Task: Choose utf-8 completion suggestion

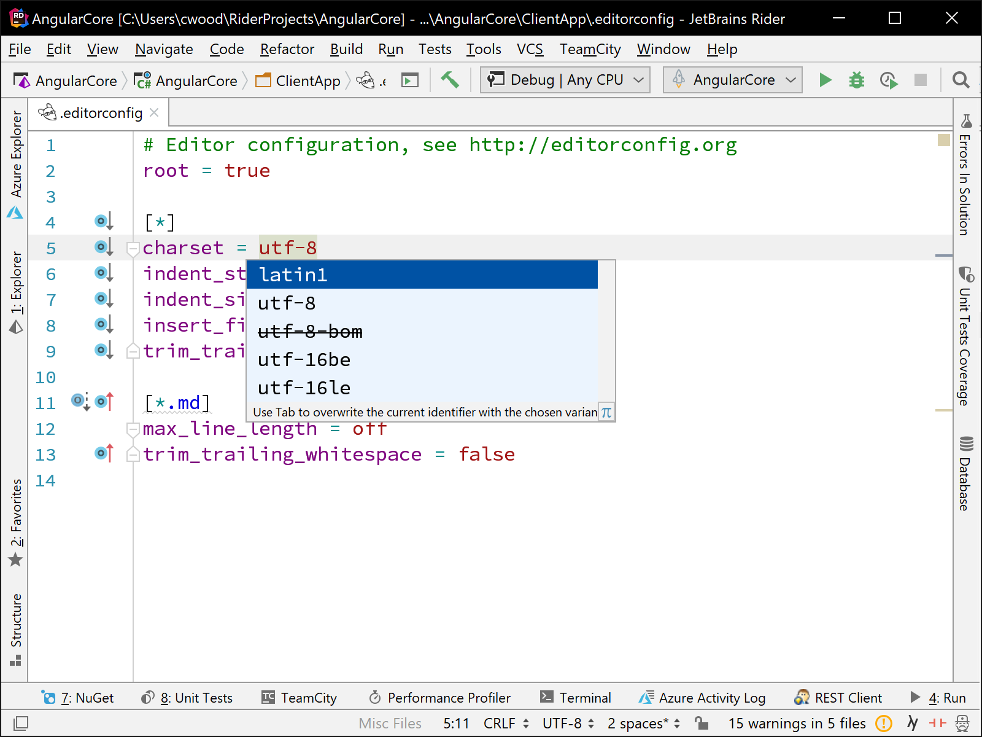Action: [422, 303]
